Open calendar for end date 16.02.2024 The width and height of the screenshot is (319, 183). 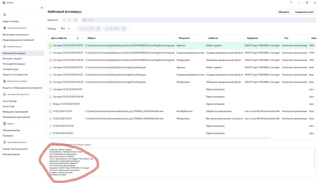point(123,29)
